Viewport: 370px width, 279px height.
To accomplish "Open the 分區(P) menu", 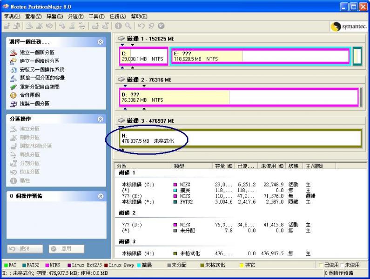I will coord(76,16).
